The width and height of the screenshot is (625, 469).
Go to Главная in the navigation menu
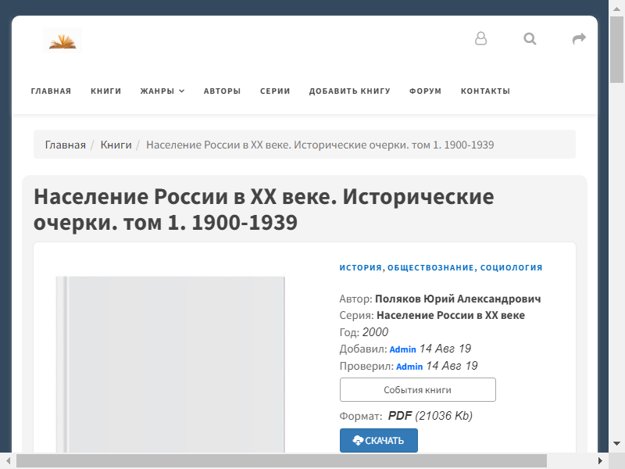[x=51, y=91]
